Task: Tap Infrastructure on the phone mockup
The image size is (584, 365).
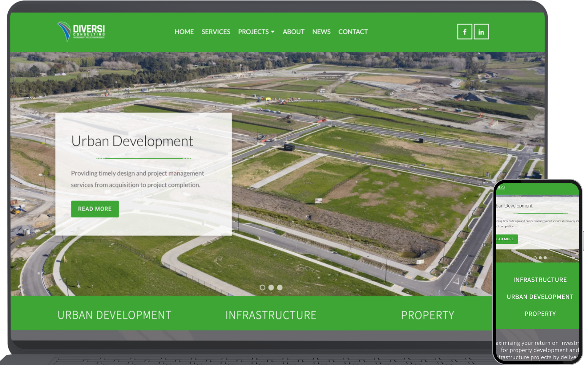Action: click(540, 280)
